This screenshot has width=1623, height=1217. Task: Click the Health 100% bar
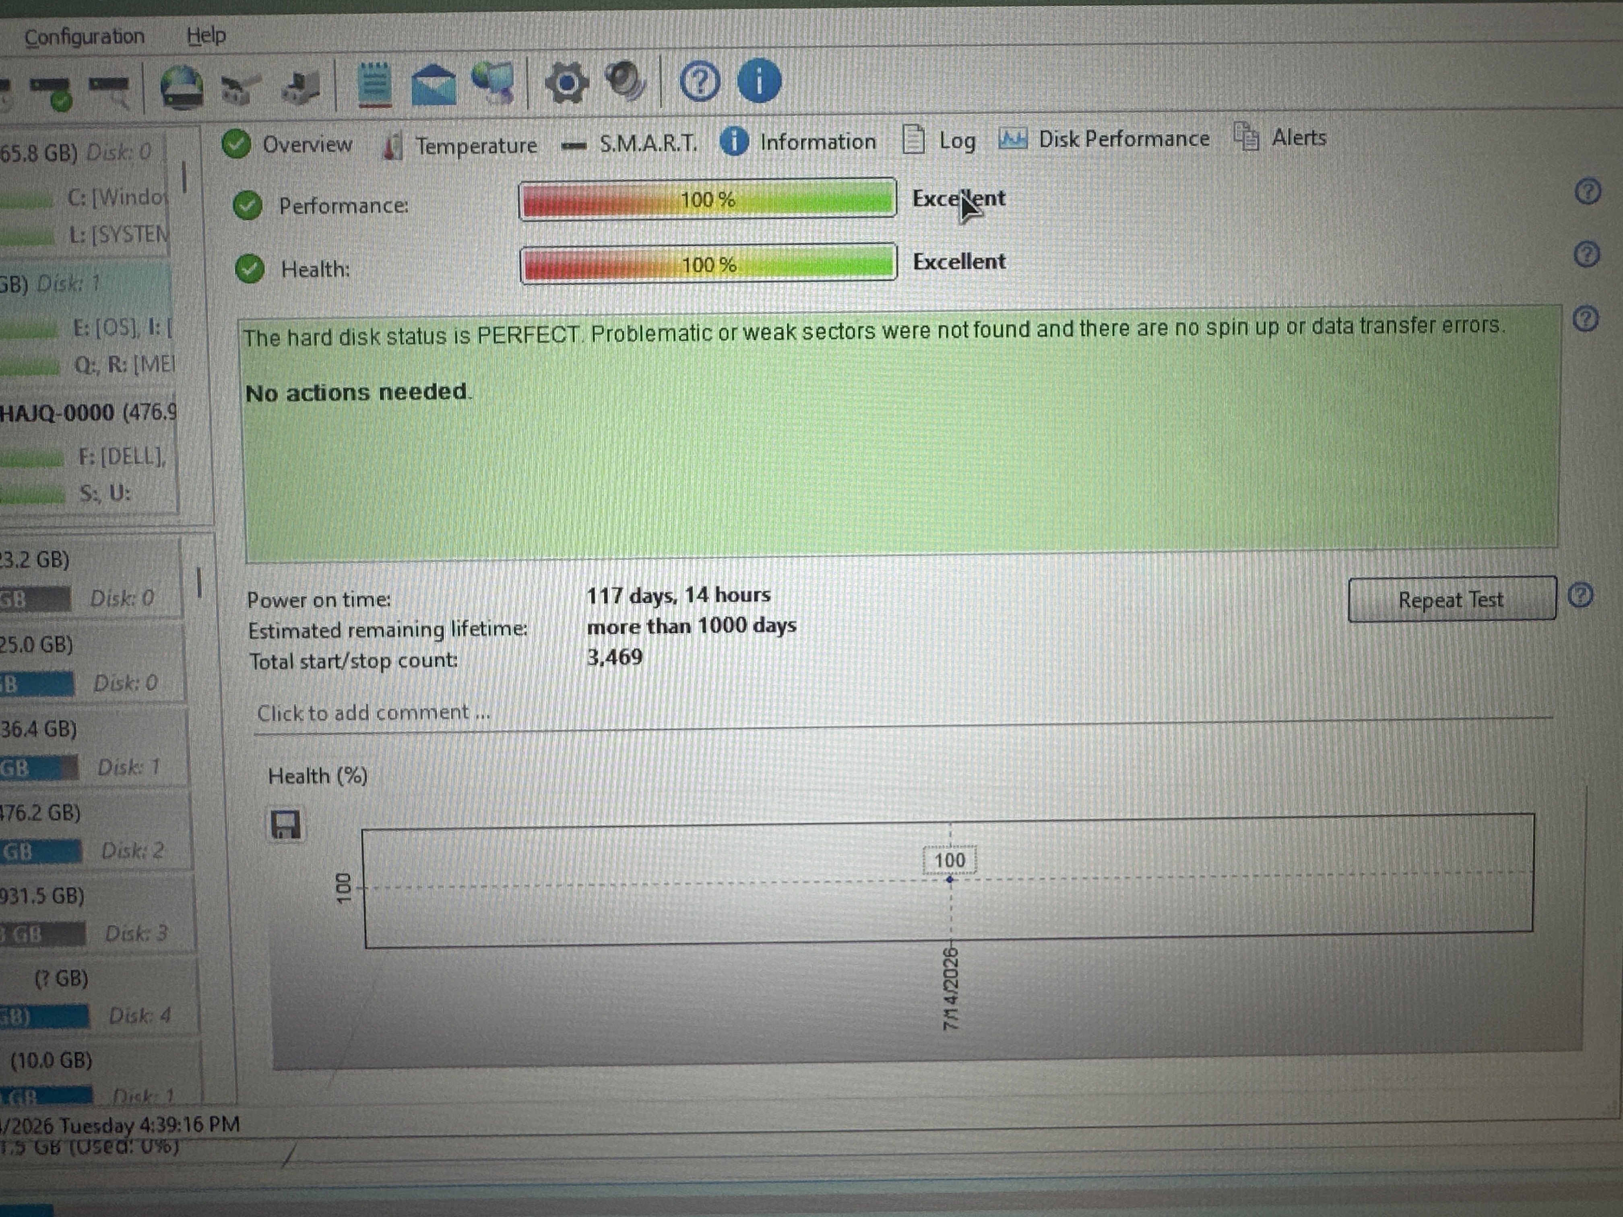[x=708, y=263]
